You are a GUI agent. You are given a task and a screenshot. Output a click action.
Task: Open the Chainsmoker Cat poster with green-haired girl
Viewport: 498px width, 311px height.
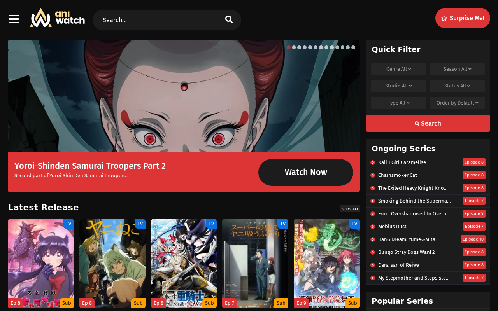[x=112, y=264]
